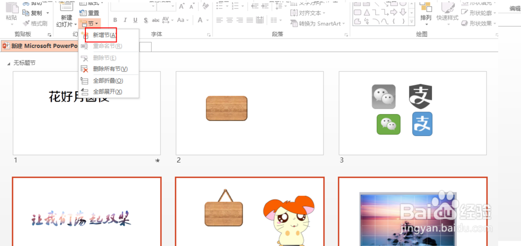Open 快速样式 quick styles
Viewport: 521px width, 246px height.
click(x=447, y=14)
